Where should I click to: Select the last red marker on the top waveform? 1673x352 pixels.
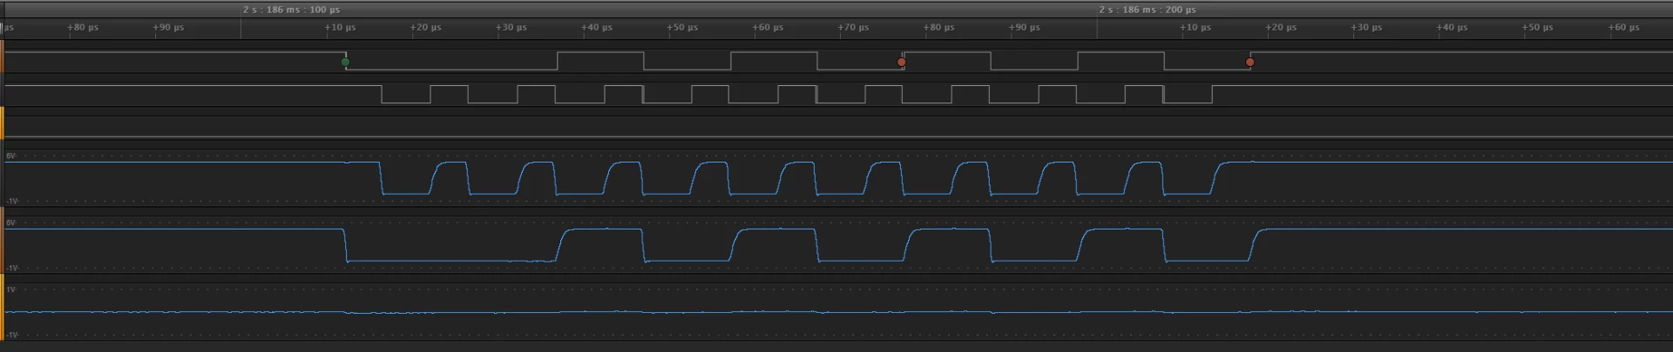pos(1250,62)
